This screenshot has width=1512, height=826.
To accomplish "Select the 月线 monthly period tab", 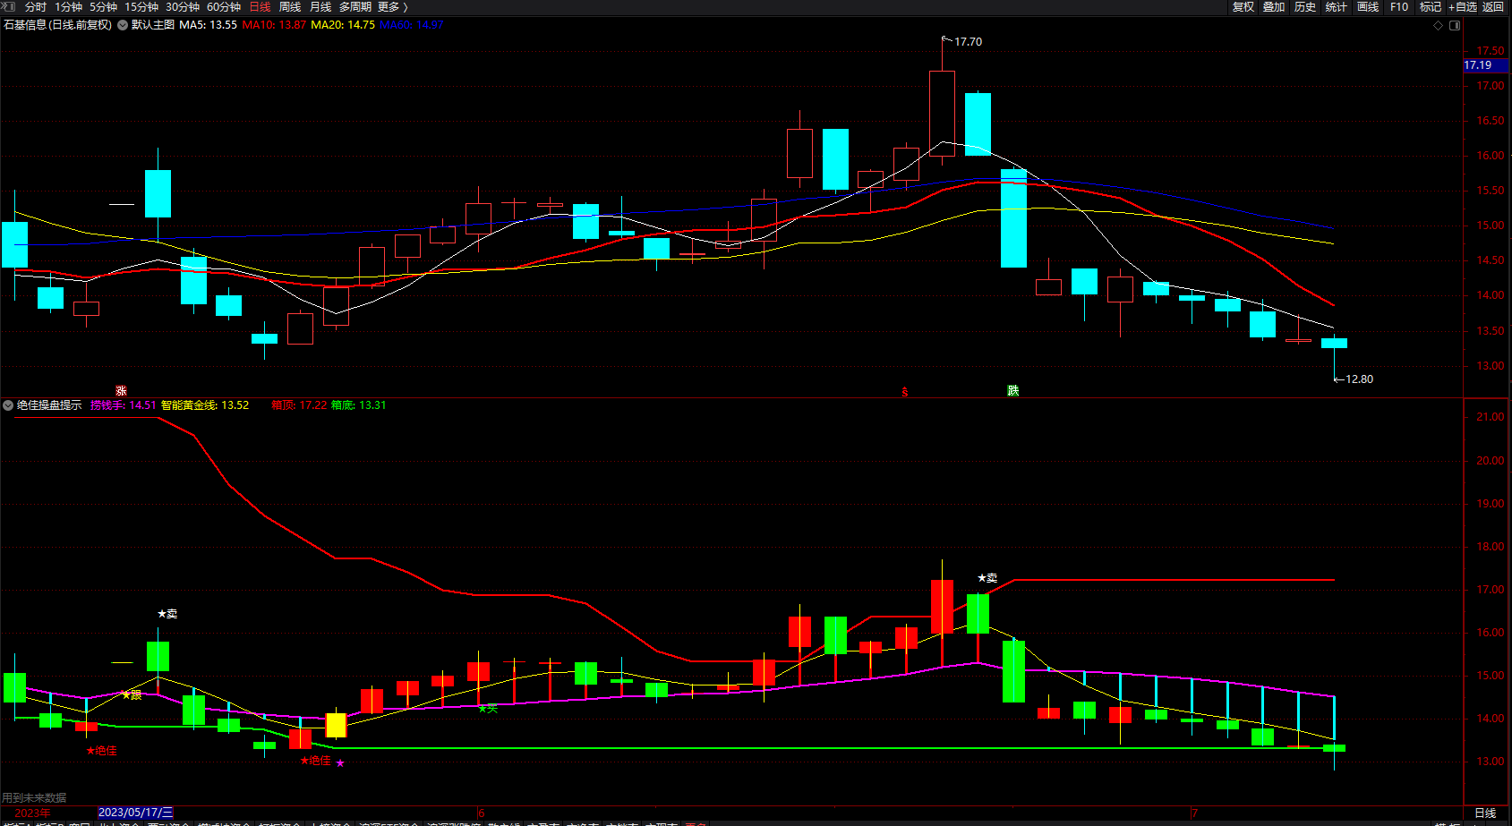I will point(320,7).
